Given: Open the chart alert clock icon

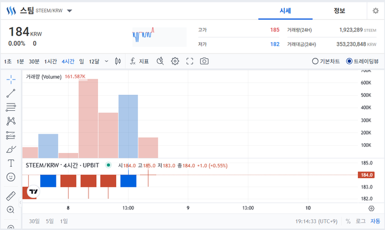Looking at the screenshot, I should 160,61.
